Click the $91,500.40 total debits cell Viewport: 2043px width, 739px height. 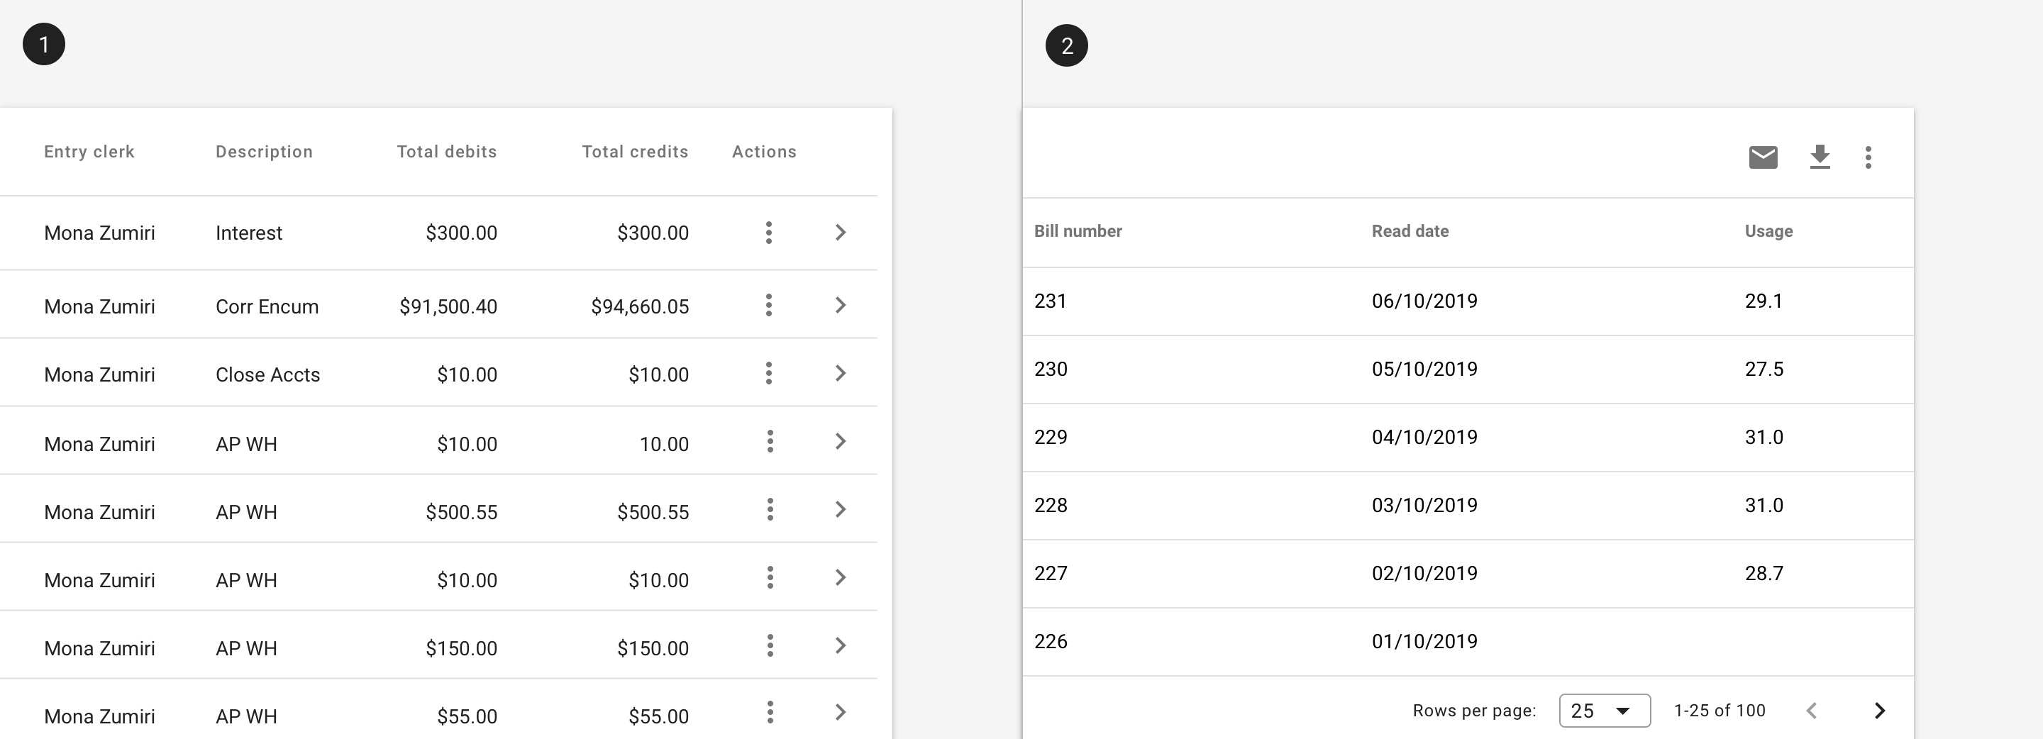[x=448, y=307]
